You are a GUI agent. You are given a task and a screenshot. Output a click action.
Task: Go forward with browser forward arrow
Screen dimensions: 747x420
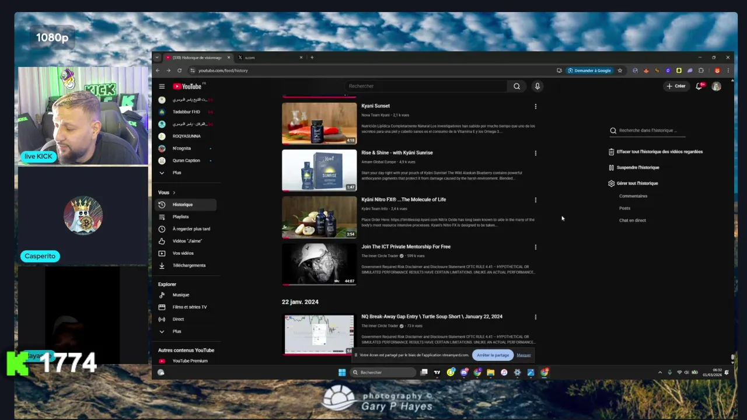(168, 71)
